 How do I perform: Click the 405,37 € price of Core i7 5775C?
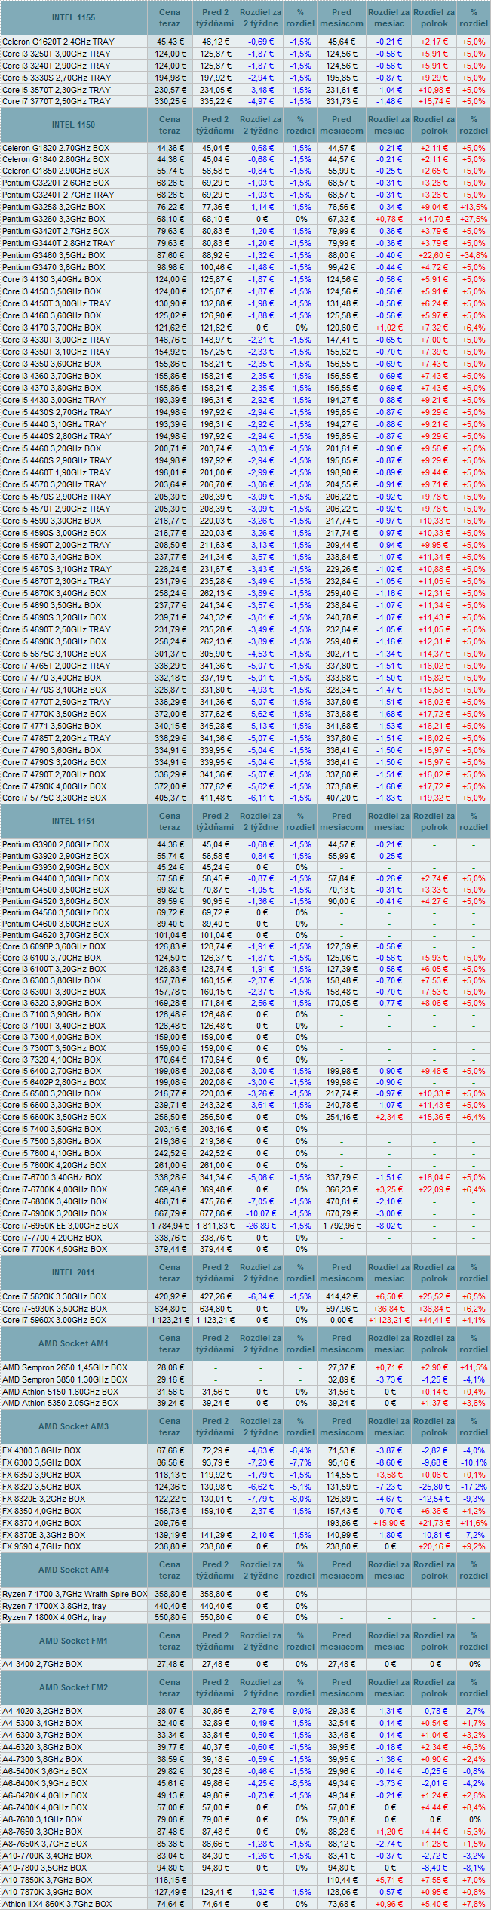tap(170, 798)
